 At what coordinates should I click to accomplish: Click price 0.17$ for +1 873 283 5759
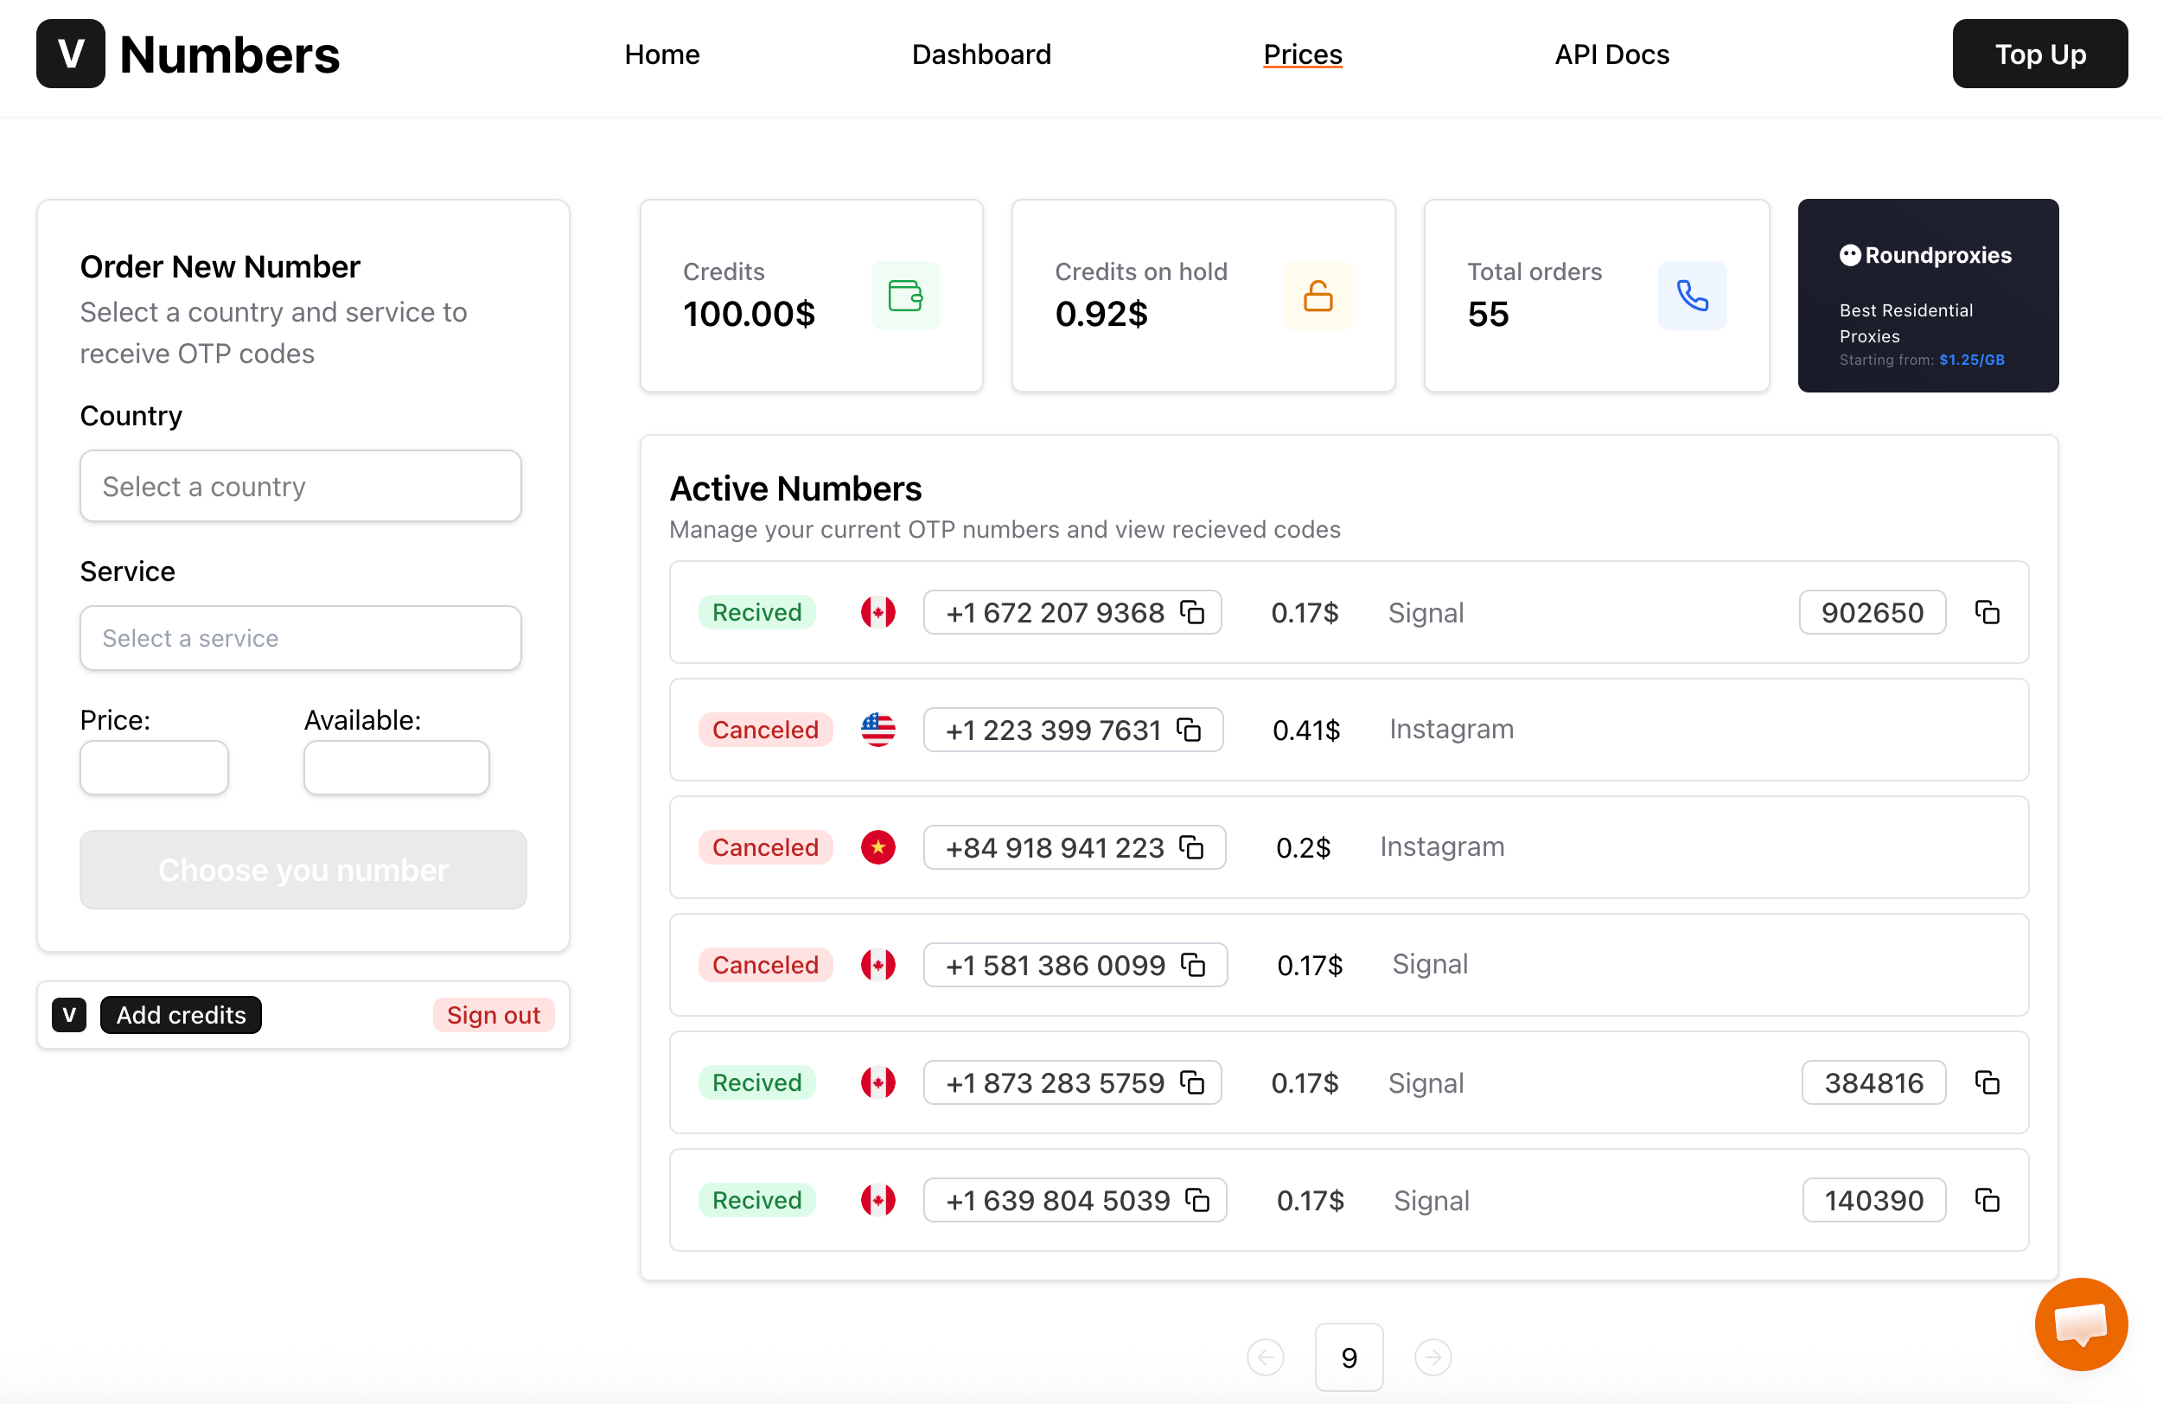1305,1082
